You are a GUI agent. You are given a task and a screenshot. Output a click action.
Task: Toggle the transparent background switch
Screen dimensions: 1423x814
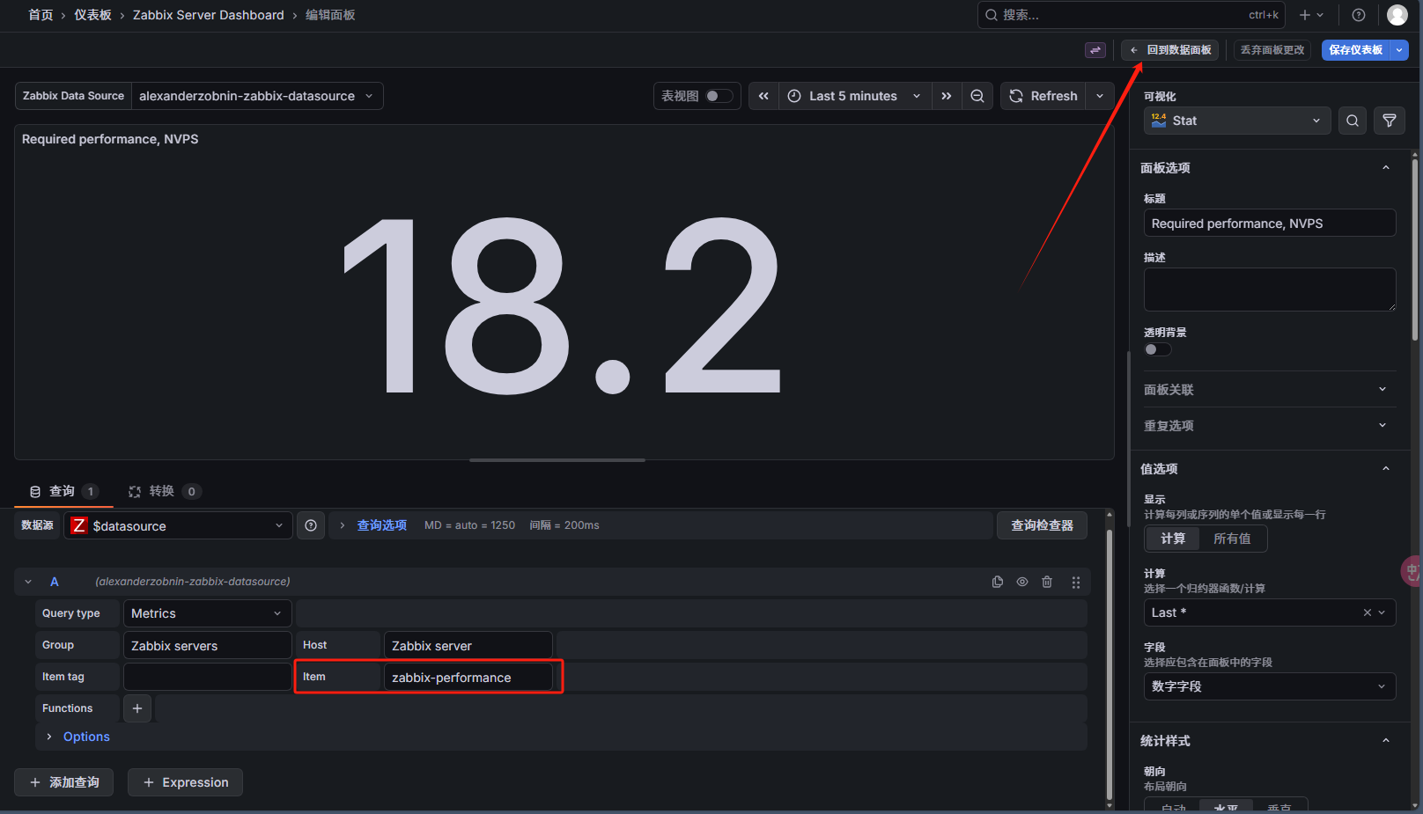coord(1158,349)
